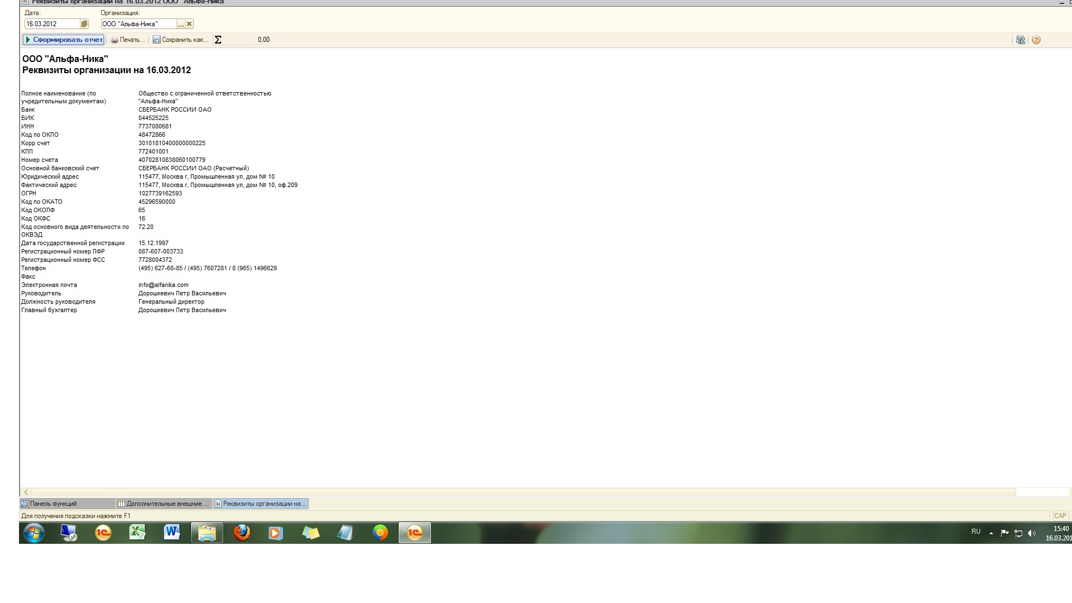Click the ФСС number 7728004372
The image size is (1072, 603).
point(155,260)
